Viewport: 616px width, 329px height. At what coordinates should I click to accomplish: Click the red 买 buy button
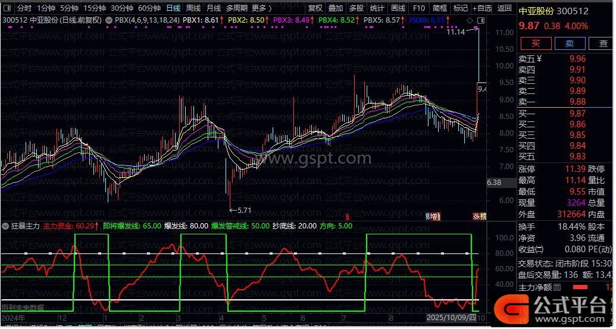click(536, 43)
